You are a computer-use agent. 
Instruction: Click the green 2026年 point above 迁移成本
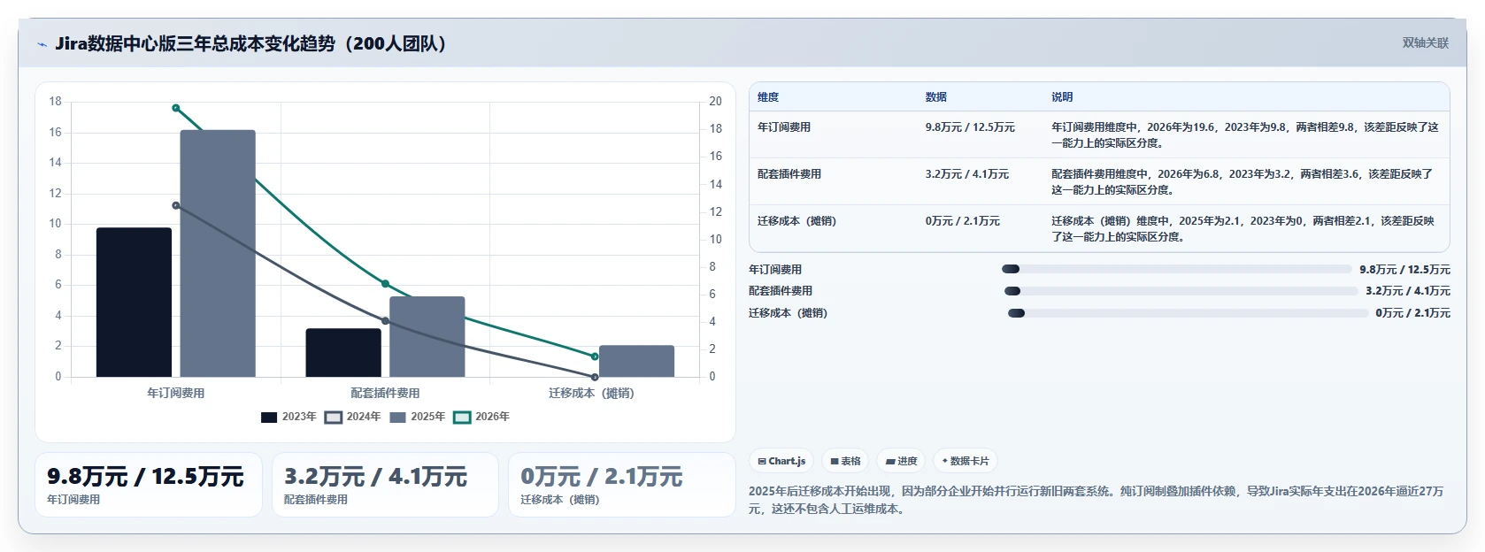click(x=595, y=356)
